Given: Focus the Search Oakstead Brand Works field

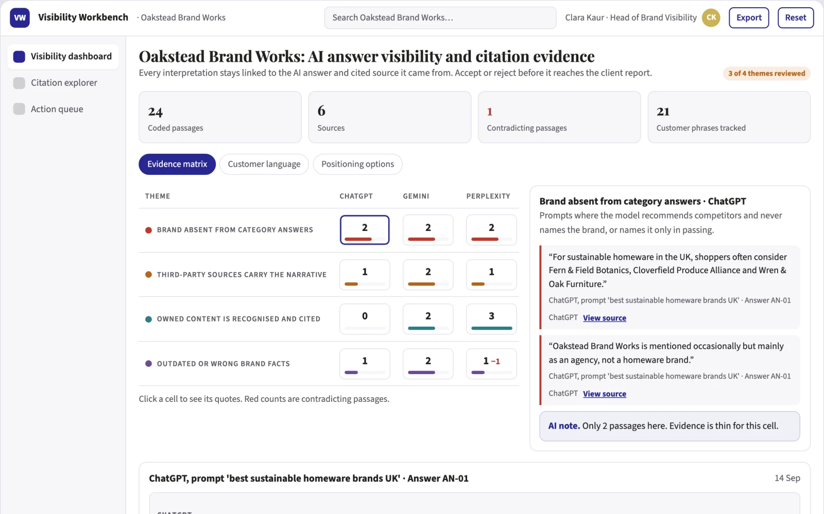Looking at the screenshot, I should (x=440, y=17).
